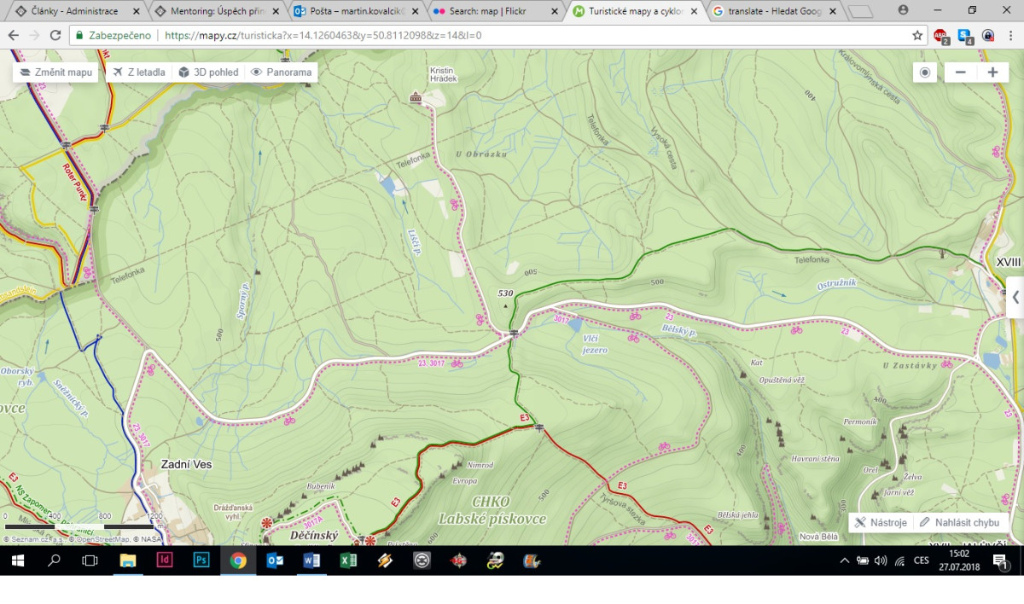This screenshot has width=1024, height=604.
Task: Click Nahlásit chybu to report error
Action: [x=959, y=522]
